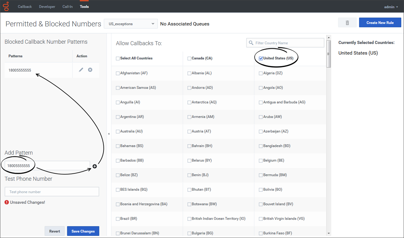This screenshot has width=404, height=238.
Task: Click the scroll down arrow of country list
Action: pyautogui.click(x=328, y=233)
